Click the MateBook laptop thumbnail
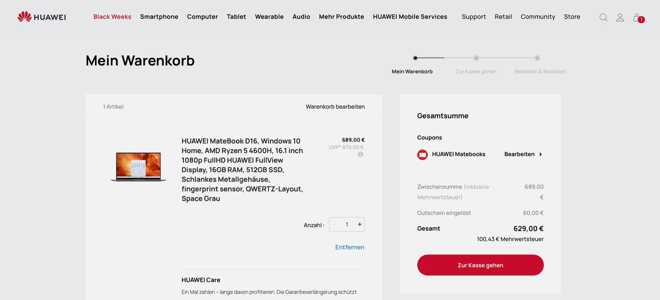The width and height of the screenshot is (660, 300). coord(138,166)
